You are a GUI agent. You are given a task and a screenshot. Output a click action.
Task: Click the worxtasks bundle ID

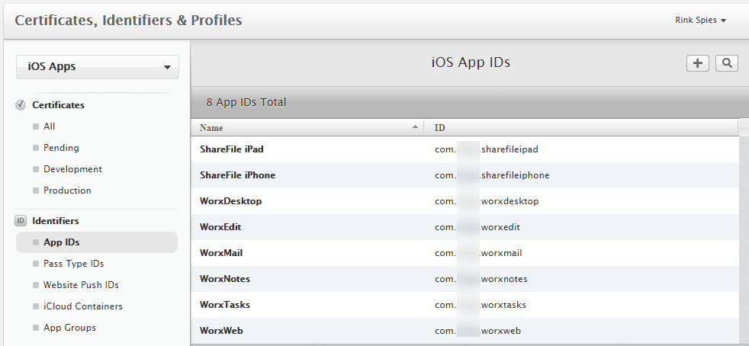coord(480,305)
